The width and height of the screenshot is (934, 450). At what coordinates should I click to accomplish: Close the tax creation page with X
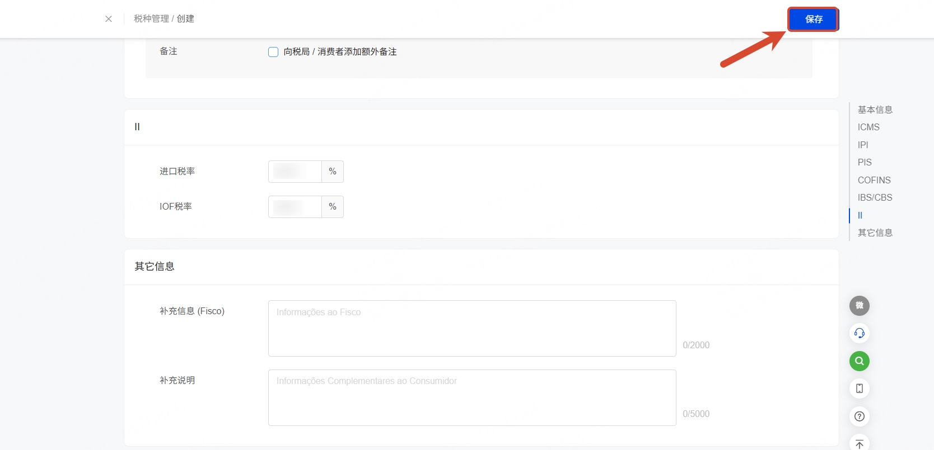pyautogui.click(x=109, y=19)
